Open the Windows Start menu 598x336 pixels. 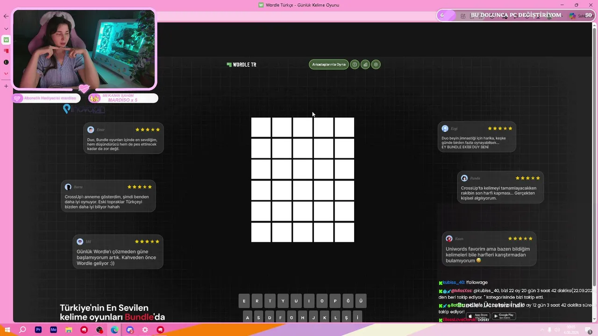[x=7, y=330]
